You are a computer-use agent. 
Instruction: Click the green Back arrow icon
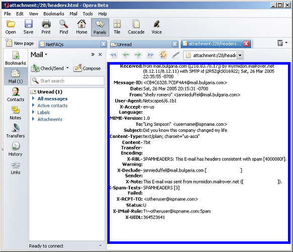(x=126, y=55)
